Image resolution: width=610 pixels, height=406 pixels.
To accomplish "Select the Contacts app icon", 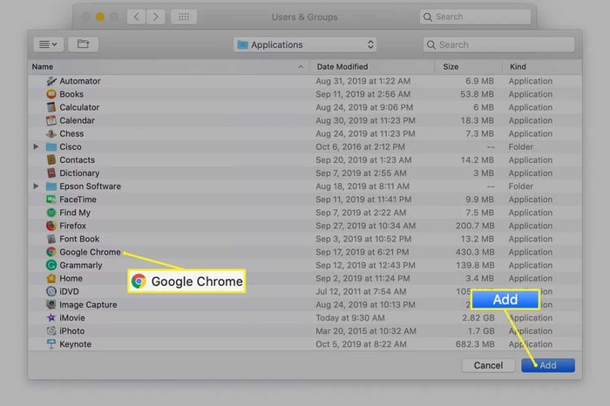I will tap(51, 159).
